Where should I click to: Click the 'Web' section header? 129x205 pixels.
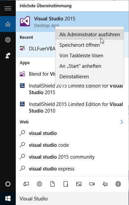[24, 122]
